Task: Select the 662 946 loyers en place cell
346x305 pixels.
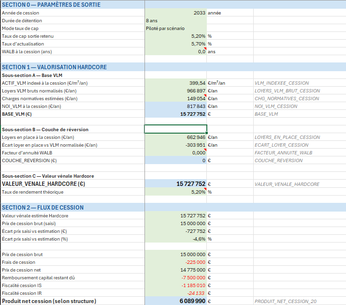Action: pos(175,137)
